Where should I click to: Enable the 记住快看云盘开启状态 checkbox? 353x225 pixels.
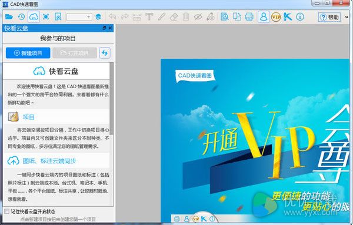(6, 211)
